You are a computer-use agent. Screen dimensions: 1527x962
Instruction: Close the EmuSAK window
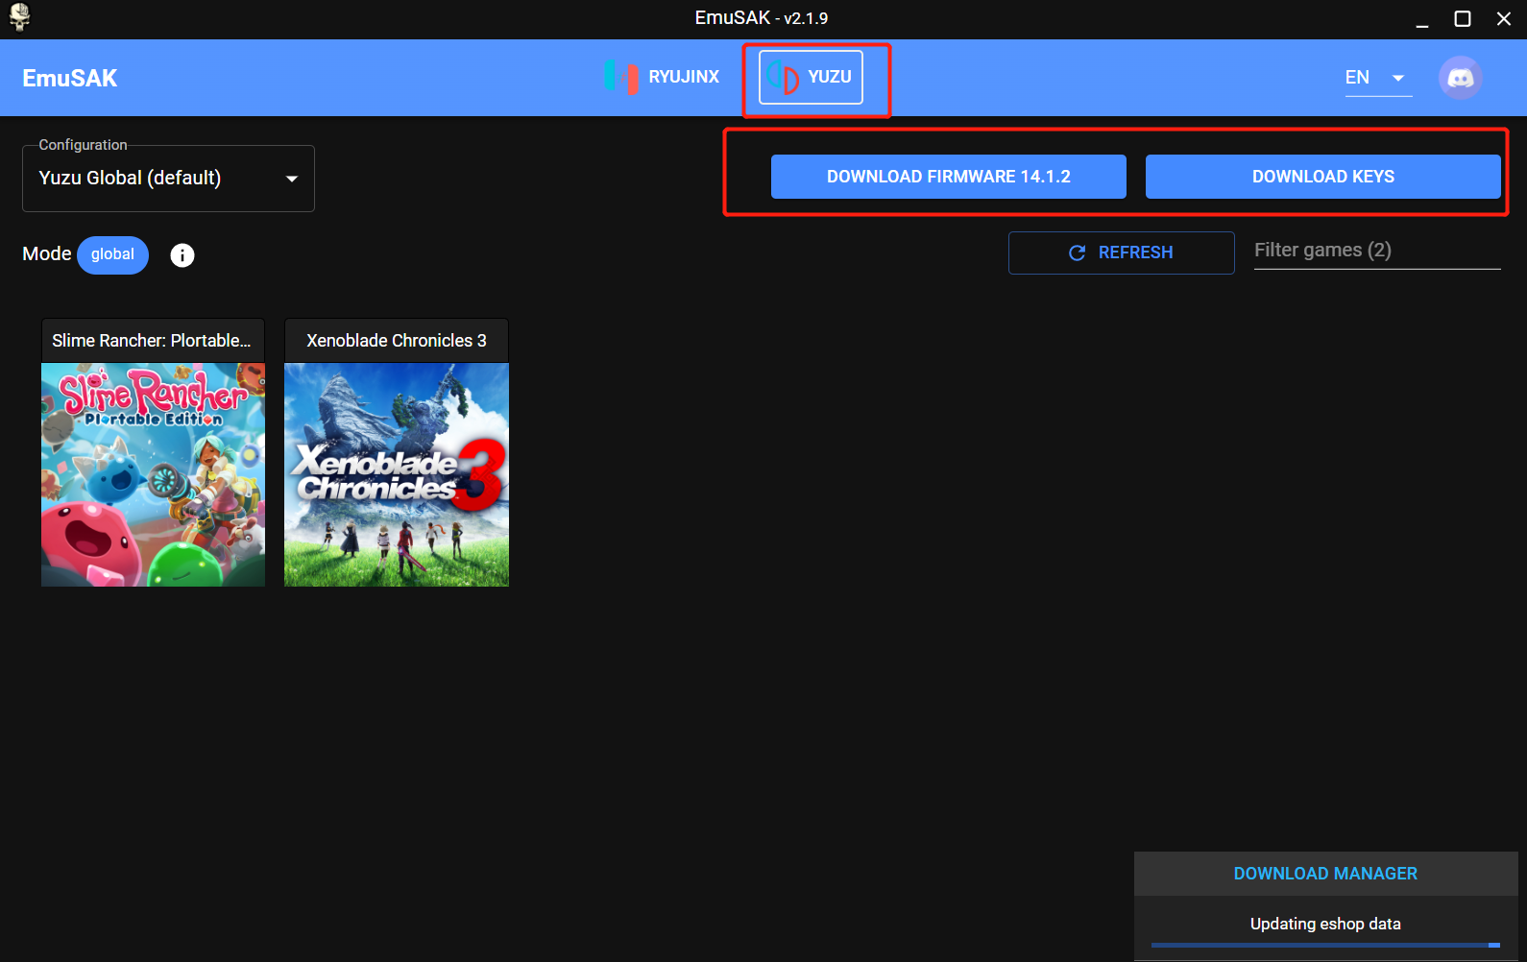click(x=1504, y=19)
